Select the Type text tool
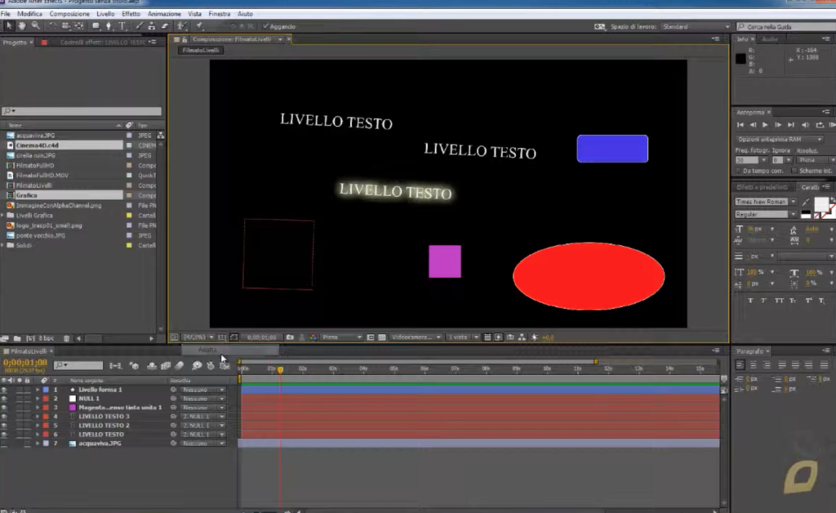The width and height of the screenshot is (836, 513). [x=122, y=25]
